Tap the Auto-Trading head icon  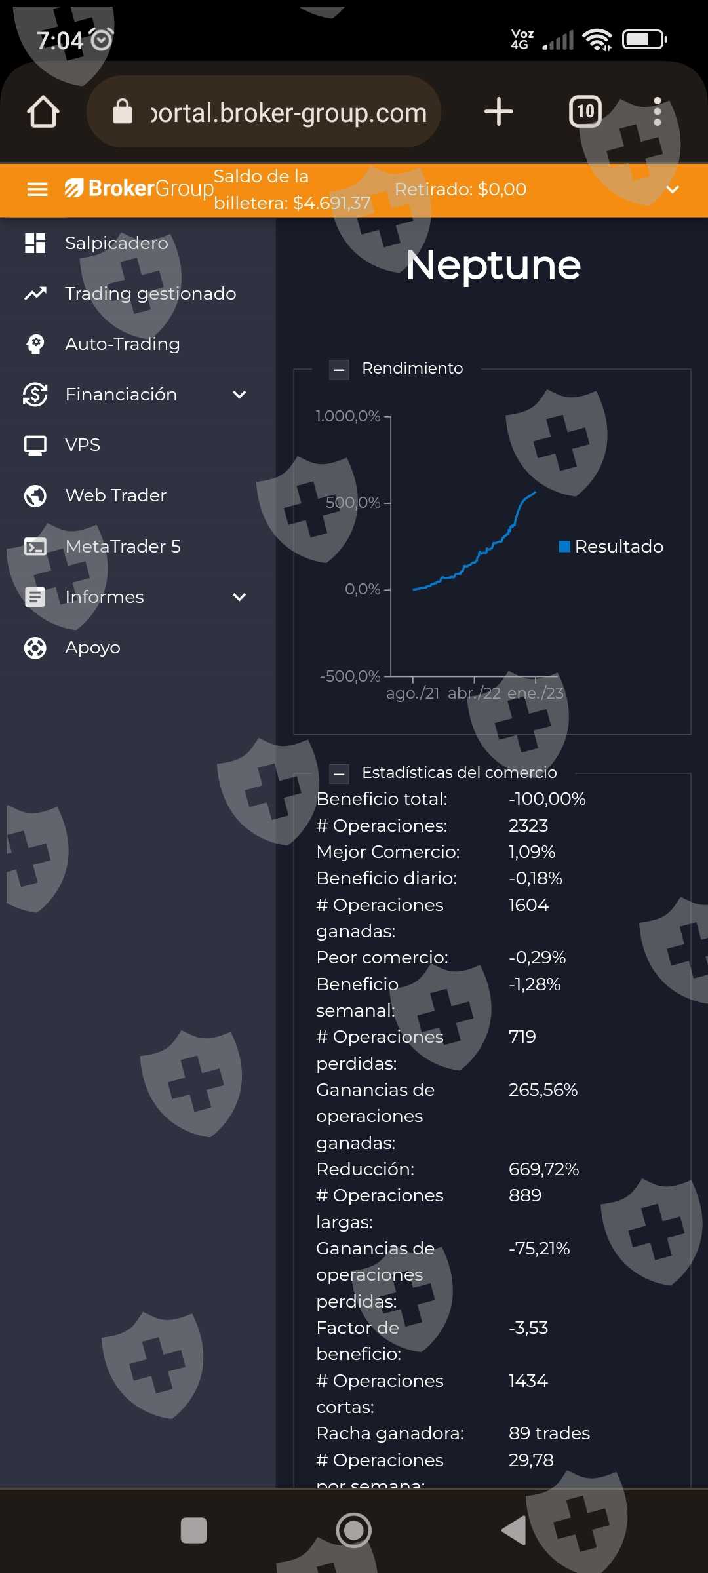pyautogui.click(x=35, y=344)
